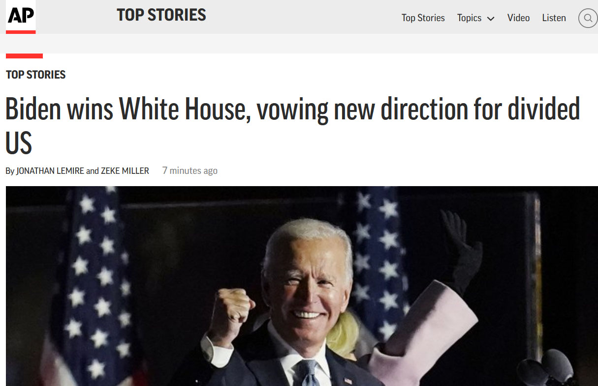Click the AP logo
598x386 pixels.
[x=21, y=17]
